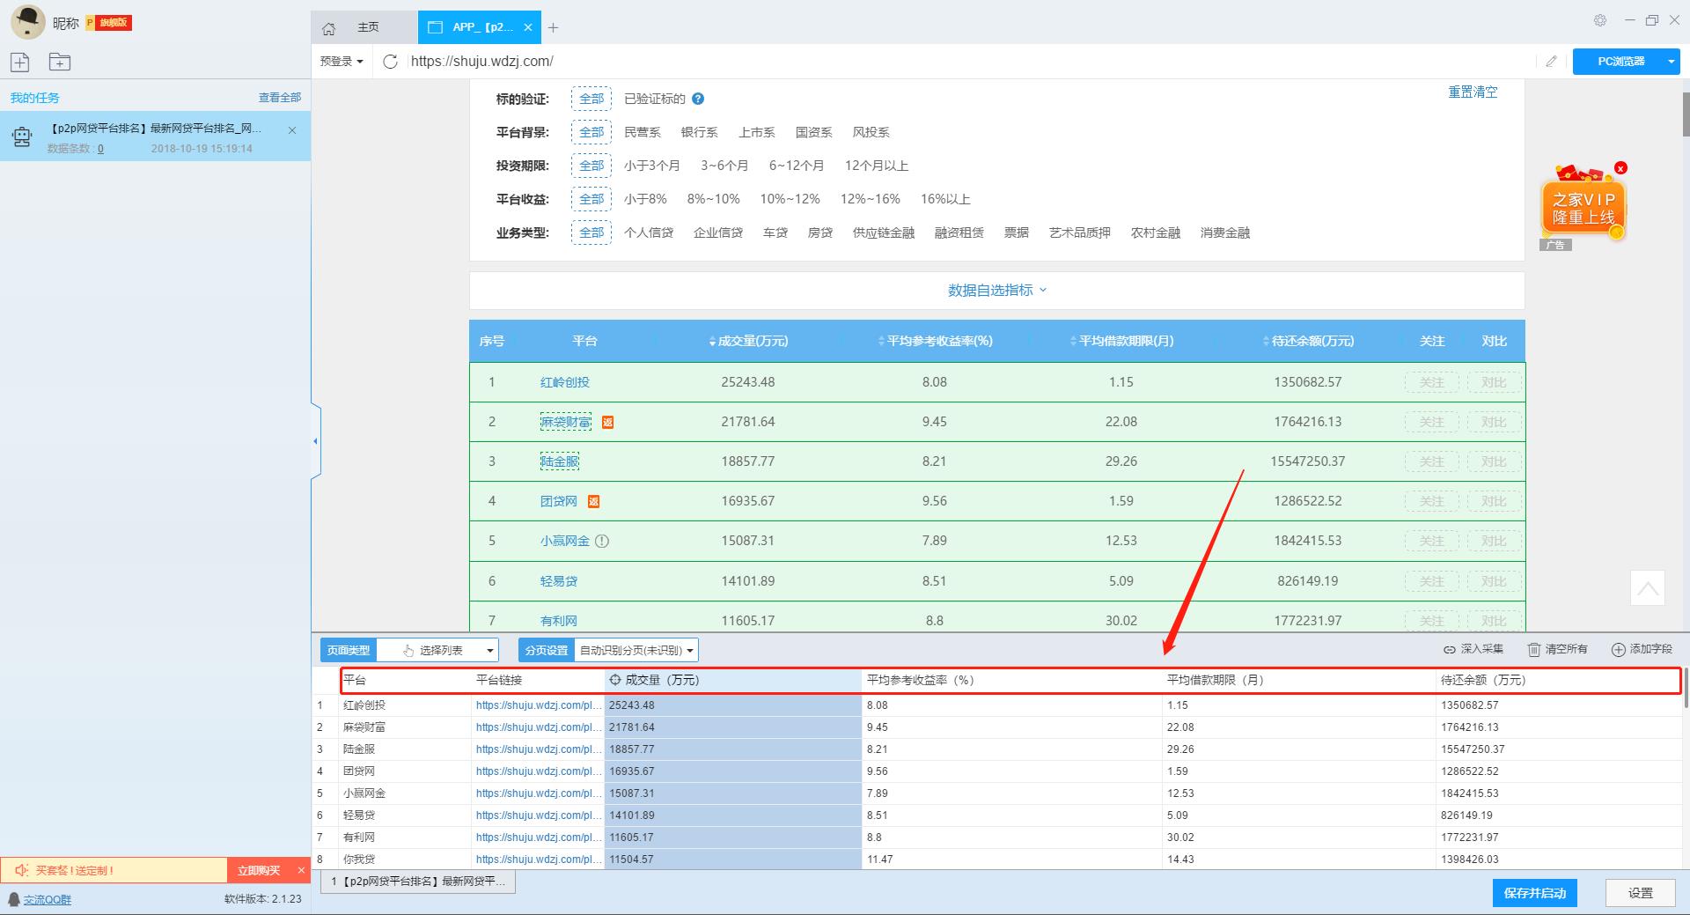
Task: Click the pencil edit URL icon
Action: point(1551,62)
